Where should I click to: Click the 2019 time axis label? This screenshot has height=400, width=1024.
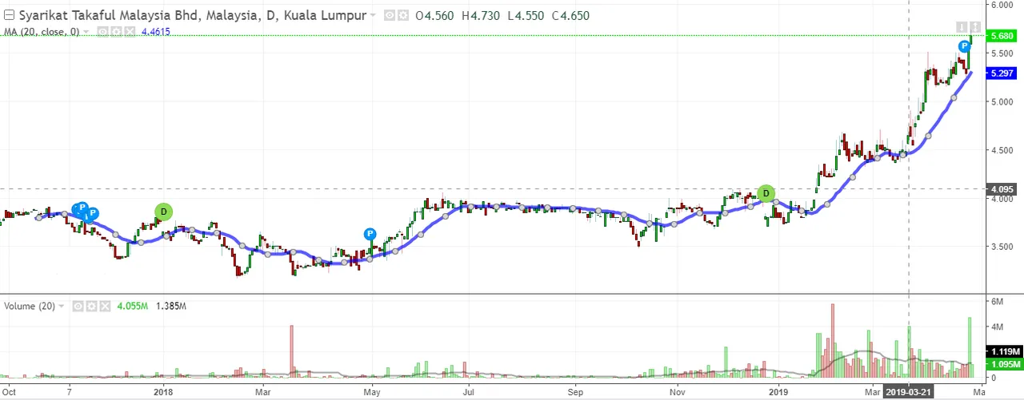pyautogui.click(x=778, y=393)
